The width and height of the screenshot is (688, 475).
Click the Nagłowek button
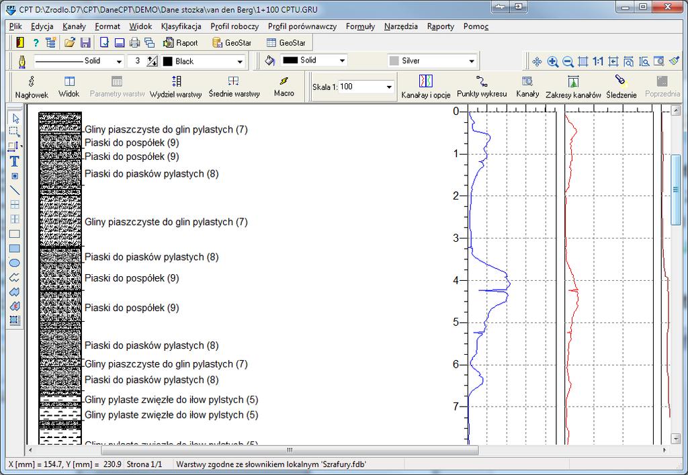[32, 87]
